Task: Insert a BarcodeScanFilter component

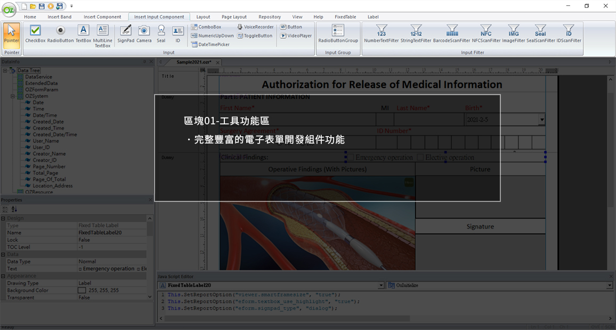Action: tap(451, 34)
